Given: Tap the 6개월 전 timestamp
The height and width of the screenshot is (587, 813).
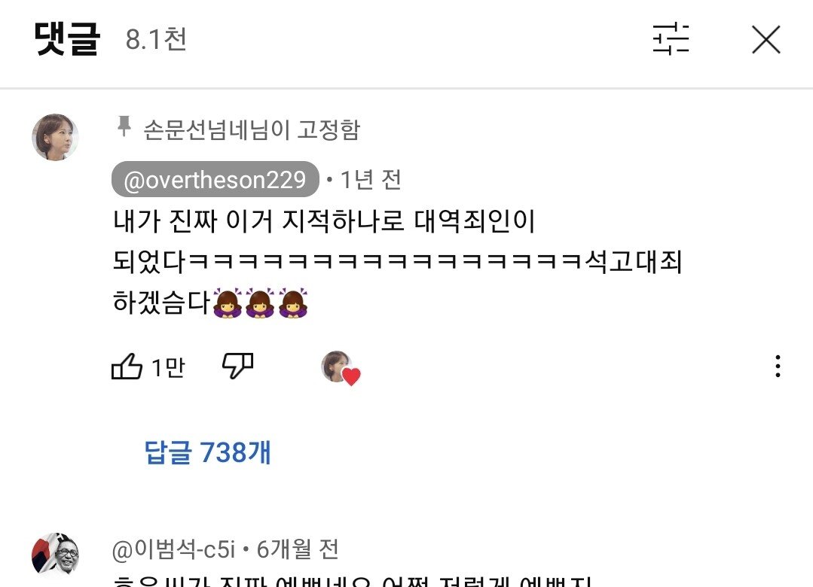Looking at the screenshot, I should (298, 549).
